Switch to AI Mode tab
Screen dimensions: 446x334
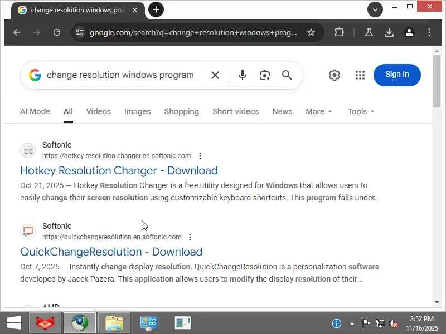pos(35,112)
